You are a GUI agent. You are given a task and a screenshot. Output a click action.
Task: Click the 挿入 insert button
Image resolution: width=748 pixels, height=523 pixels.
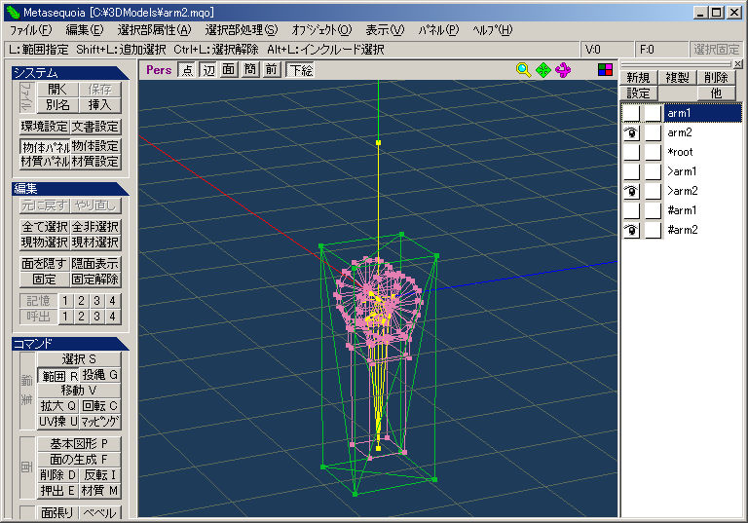99,105
